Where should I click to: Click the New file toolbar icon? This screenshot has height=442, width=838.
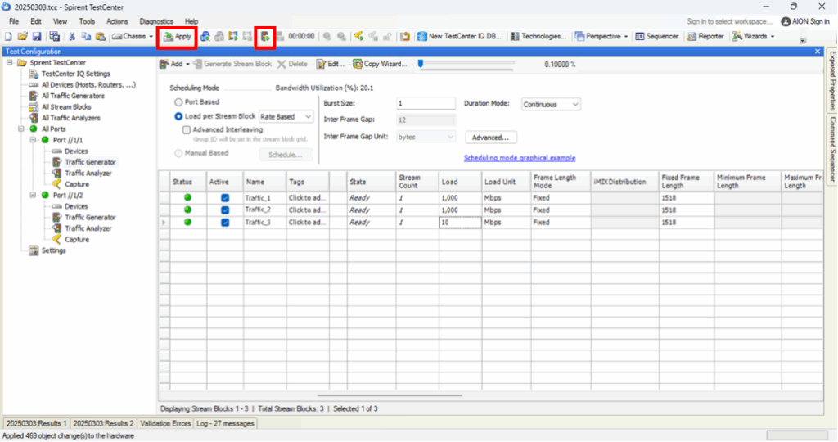(8, 36)
